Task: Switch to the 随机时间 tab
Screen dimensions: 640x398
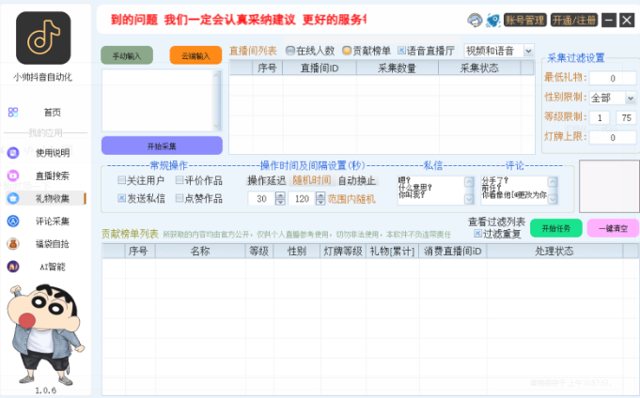Action: [x=312, y=180]
